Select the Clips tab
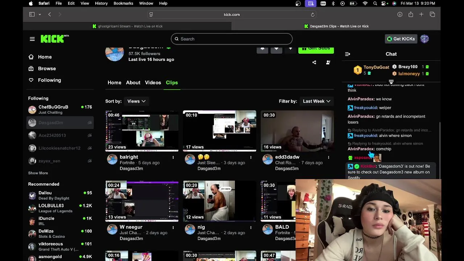Screen dimensions: 464x261 coord(172,83)
